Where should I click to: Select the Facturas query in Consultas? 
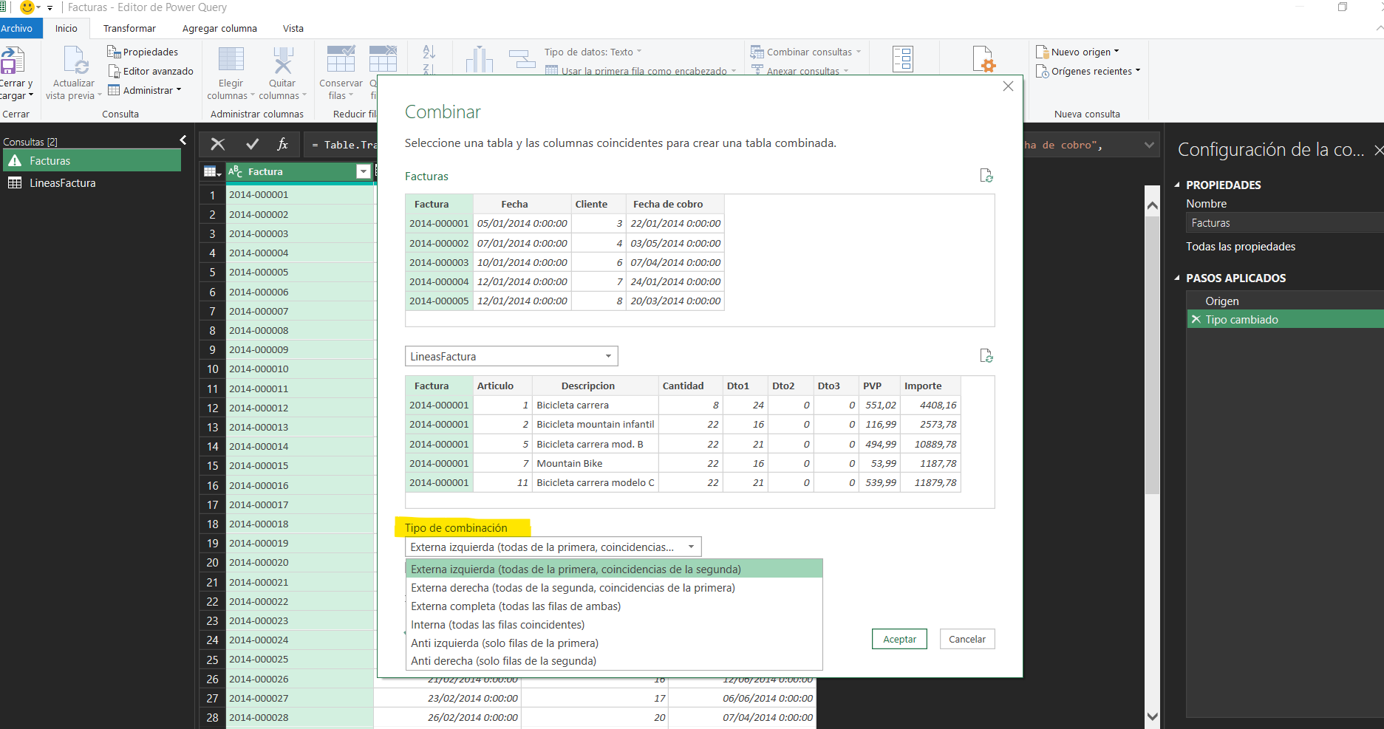pos(92,160)
